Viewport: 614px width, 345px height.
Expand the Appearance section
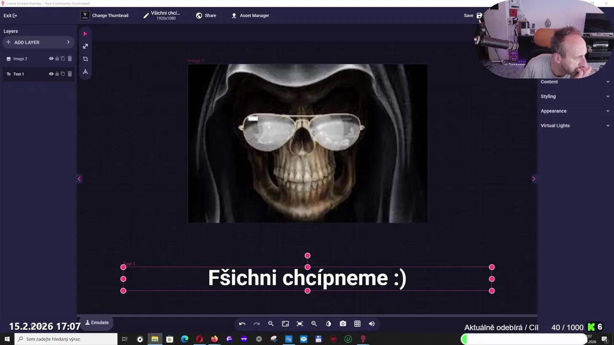click(575, 111)
